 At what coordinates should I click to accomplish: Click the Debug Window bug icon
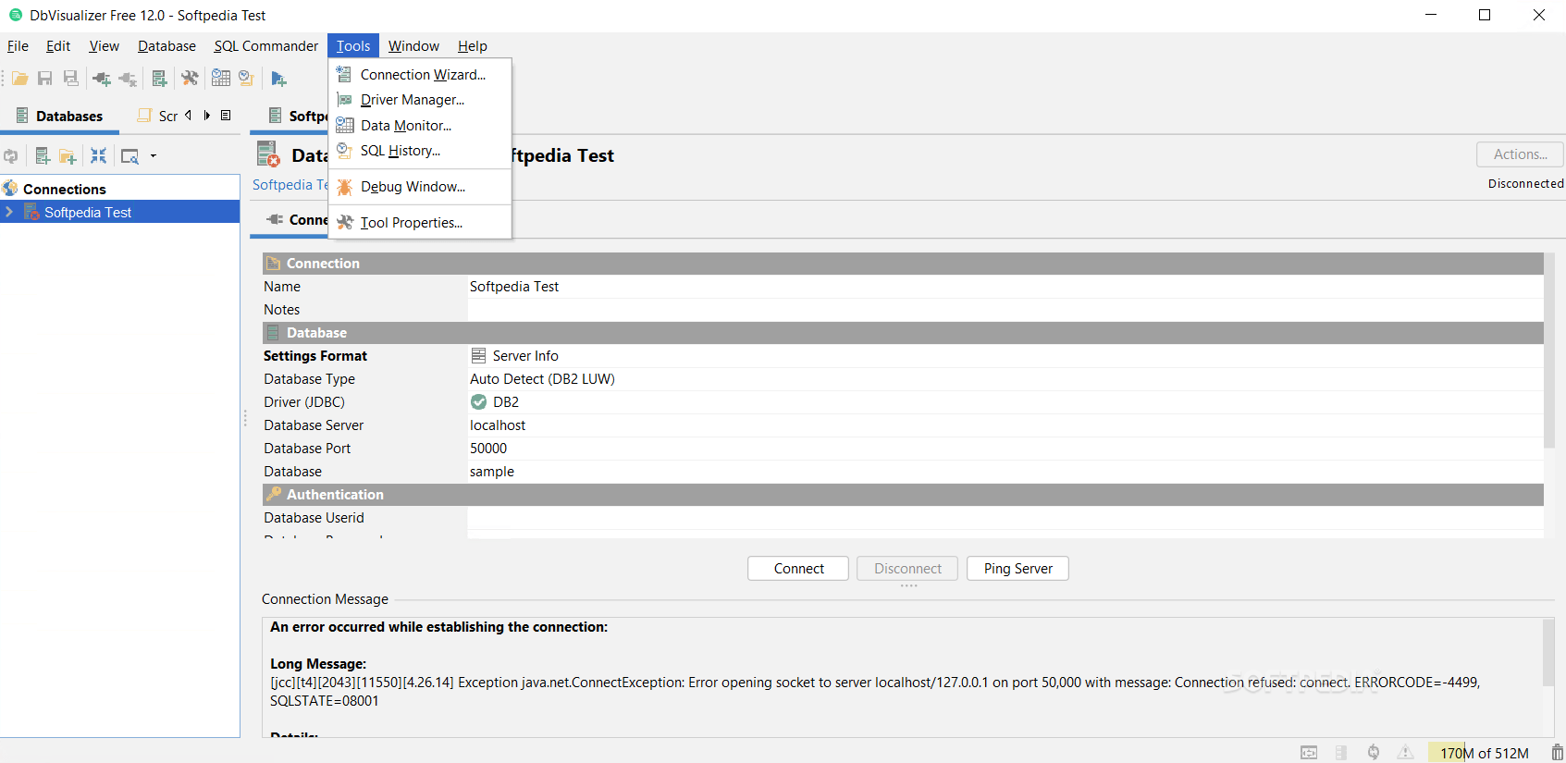344,187
